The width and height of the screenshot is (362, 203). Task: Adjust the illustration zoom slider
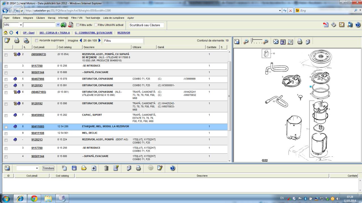(252, 41)
